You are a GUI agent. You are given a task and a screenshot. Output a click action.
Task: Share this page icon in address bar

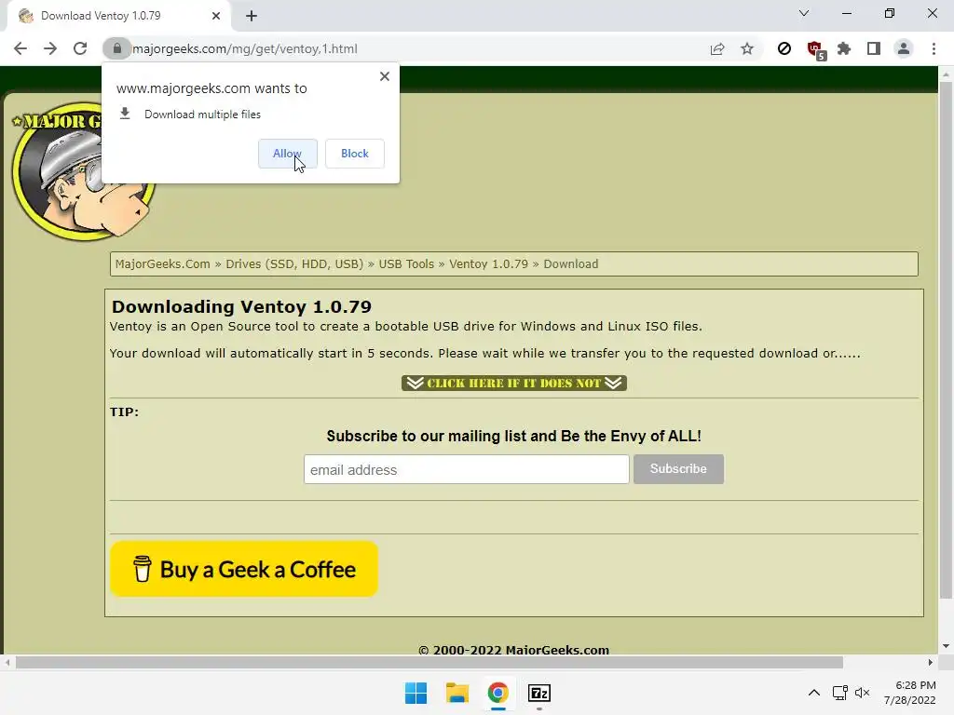pyautogui.click(x=717, y=48)
